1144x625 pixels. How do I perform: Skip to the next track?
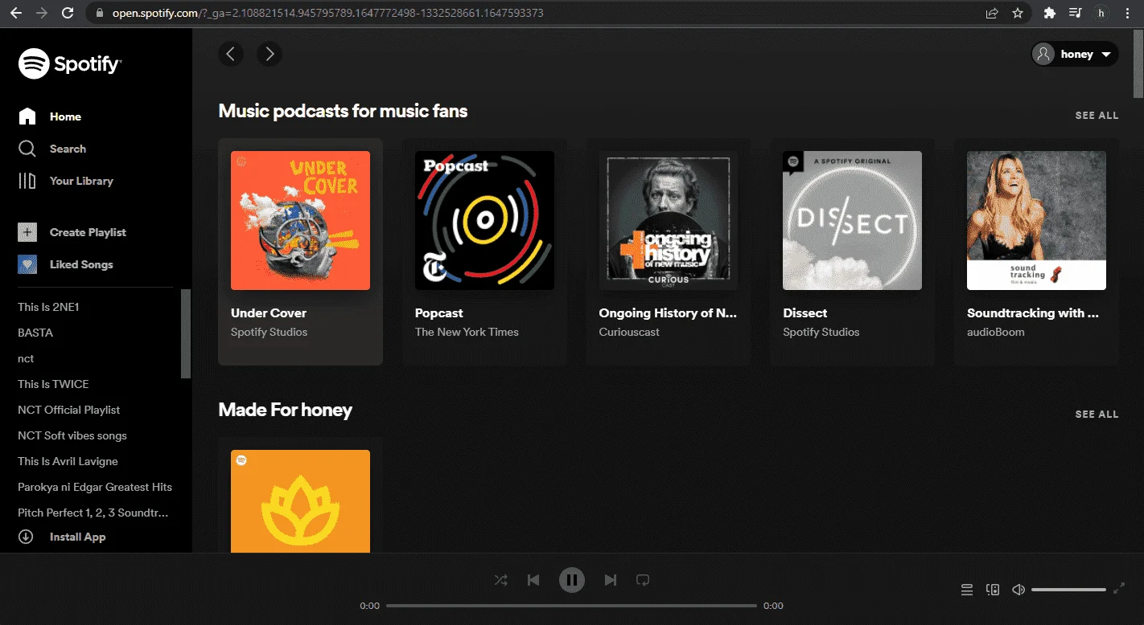611,580
